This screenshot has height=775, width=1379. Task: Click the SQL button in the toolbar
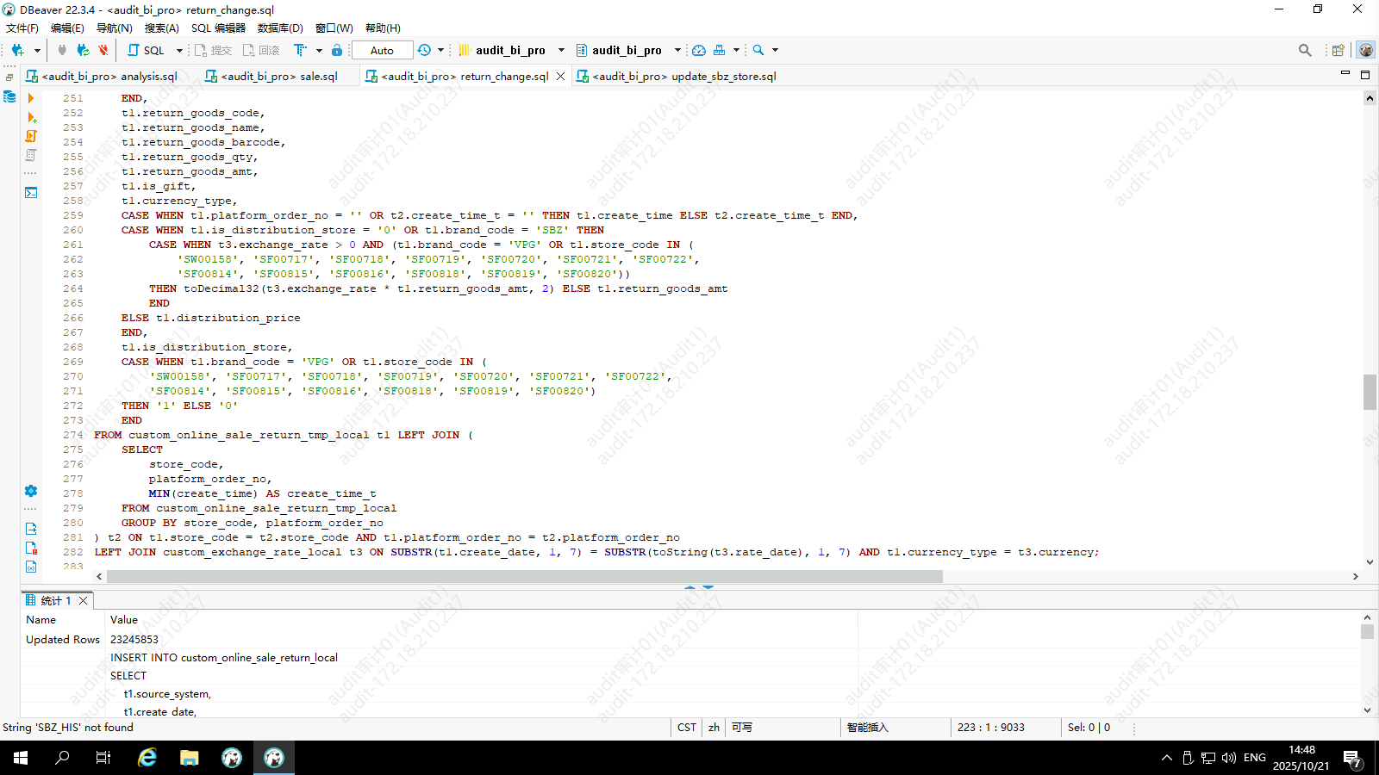click(147, 50)
